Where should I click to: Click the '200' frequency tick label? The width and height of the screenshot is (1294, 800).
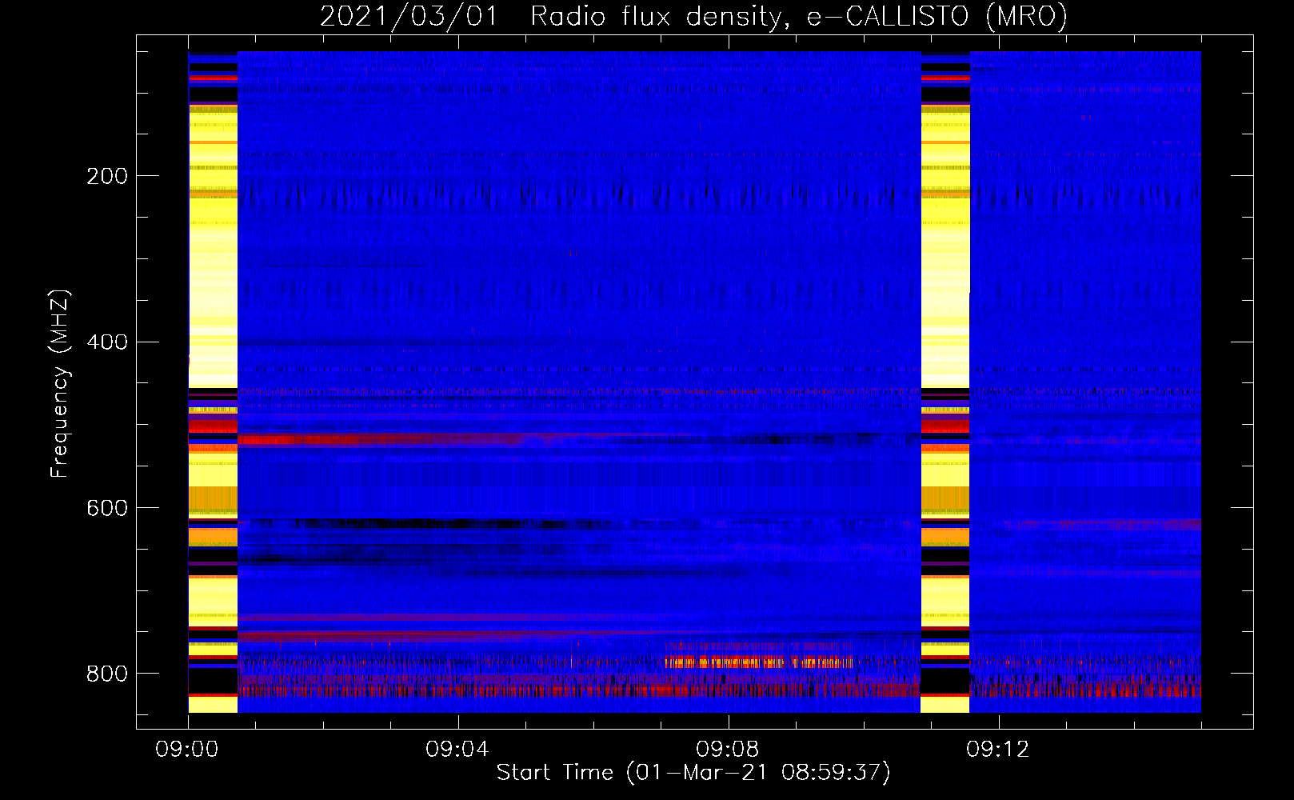[x=107, y=176]
